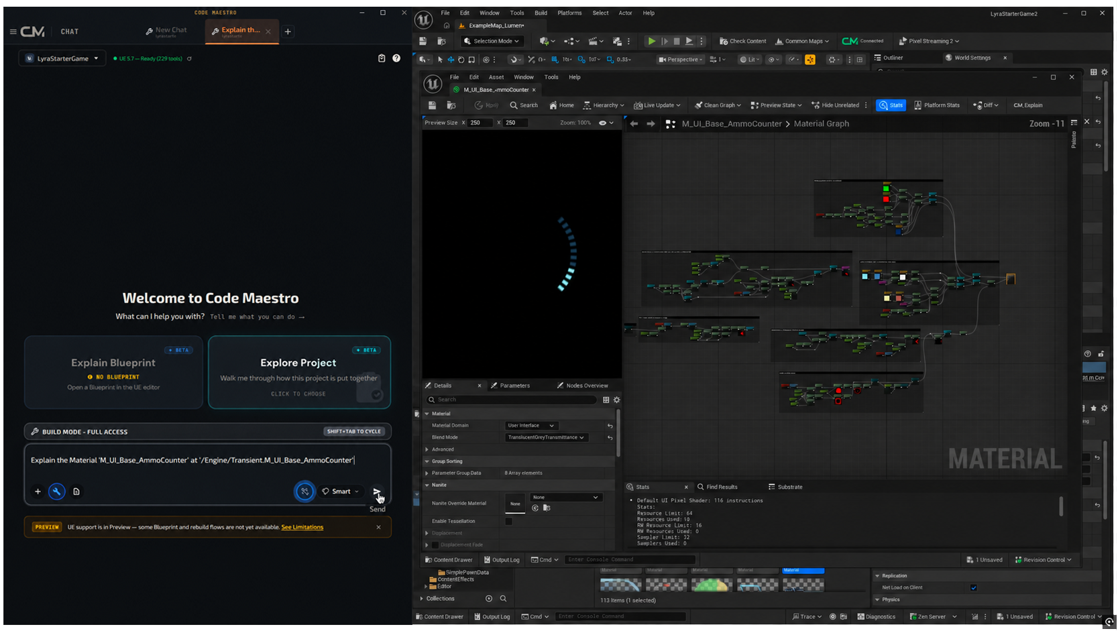Click the Stop button in Unreal toolbar
The image size is (1120, 631).
pyautogui.click(x=677, y=41)
